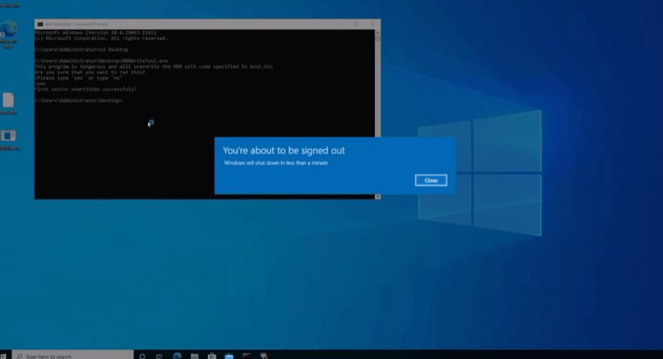Click the Command Prompt scrollbar down arrow

[377, 197]
